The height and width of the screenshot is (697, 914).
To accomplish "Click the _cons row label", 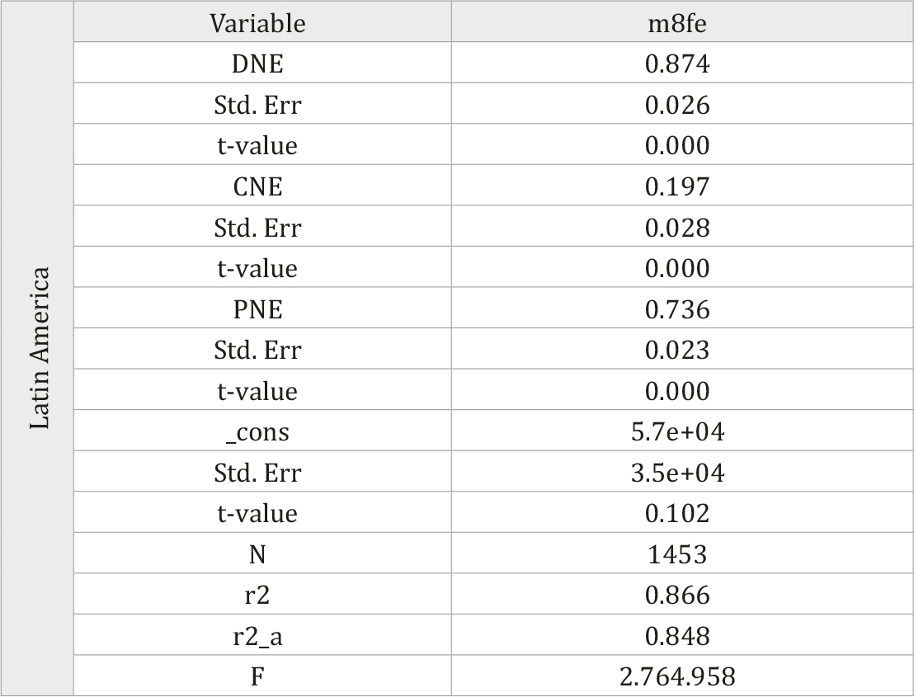I will click(257, 432).
